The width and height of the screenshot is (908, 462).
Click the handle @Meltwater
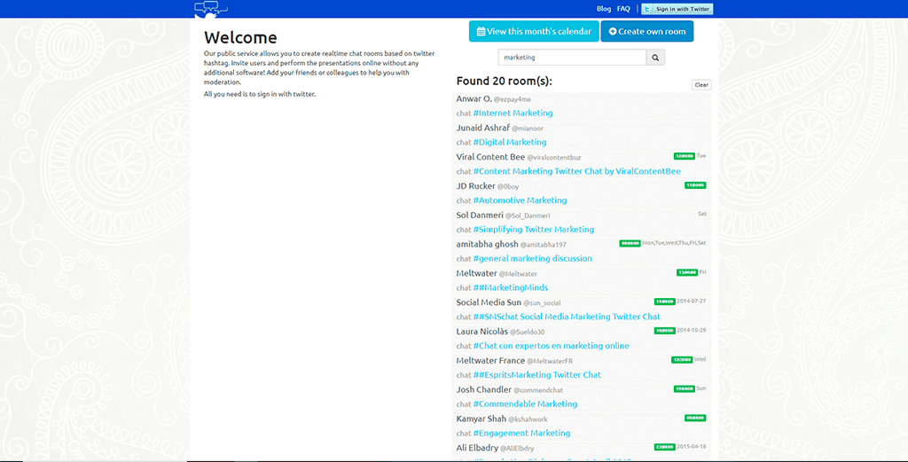pyautogui.click(x=518, y=274)
